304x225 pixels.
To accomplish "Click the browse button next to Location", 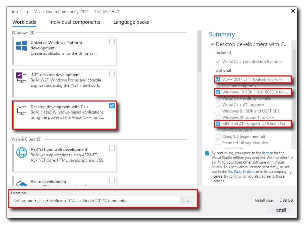I will coord(188,200).
